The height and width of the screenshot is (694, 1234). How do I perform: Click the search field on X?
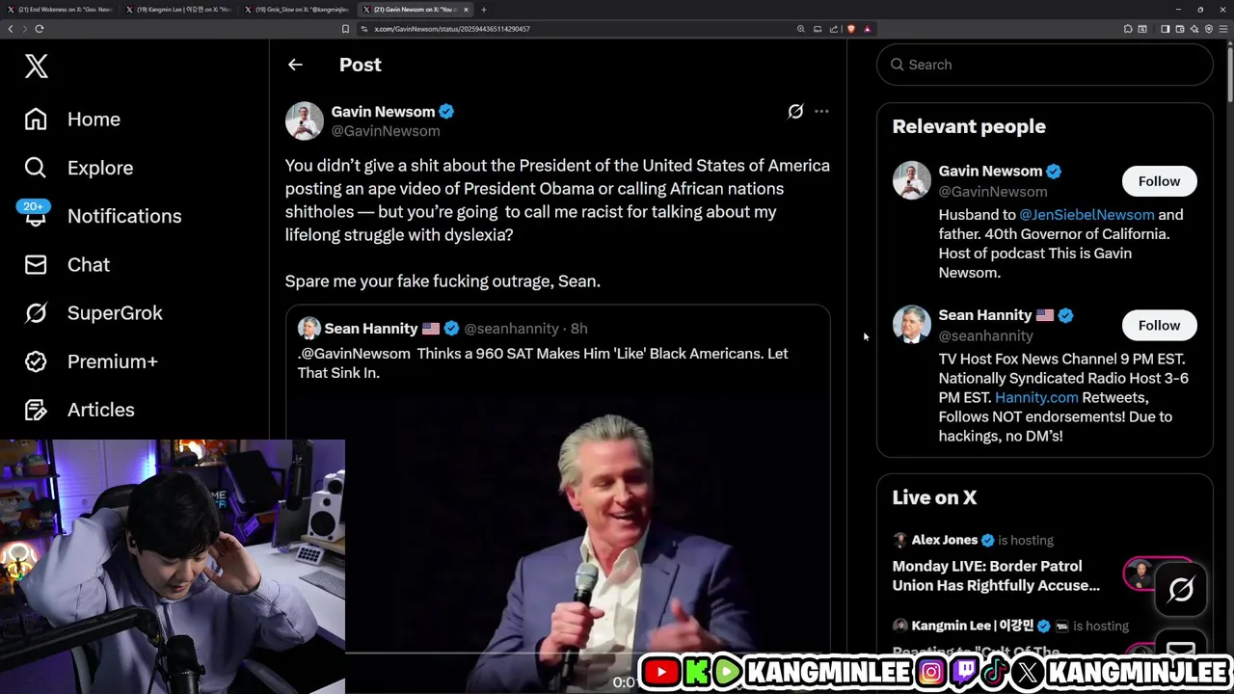click(x=1044, y=65)
